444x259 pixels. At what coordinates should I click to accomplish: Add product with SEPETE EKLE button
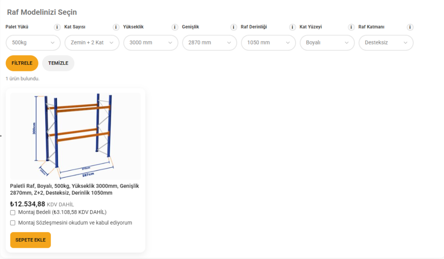30,240
